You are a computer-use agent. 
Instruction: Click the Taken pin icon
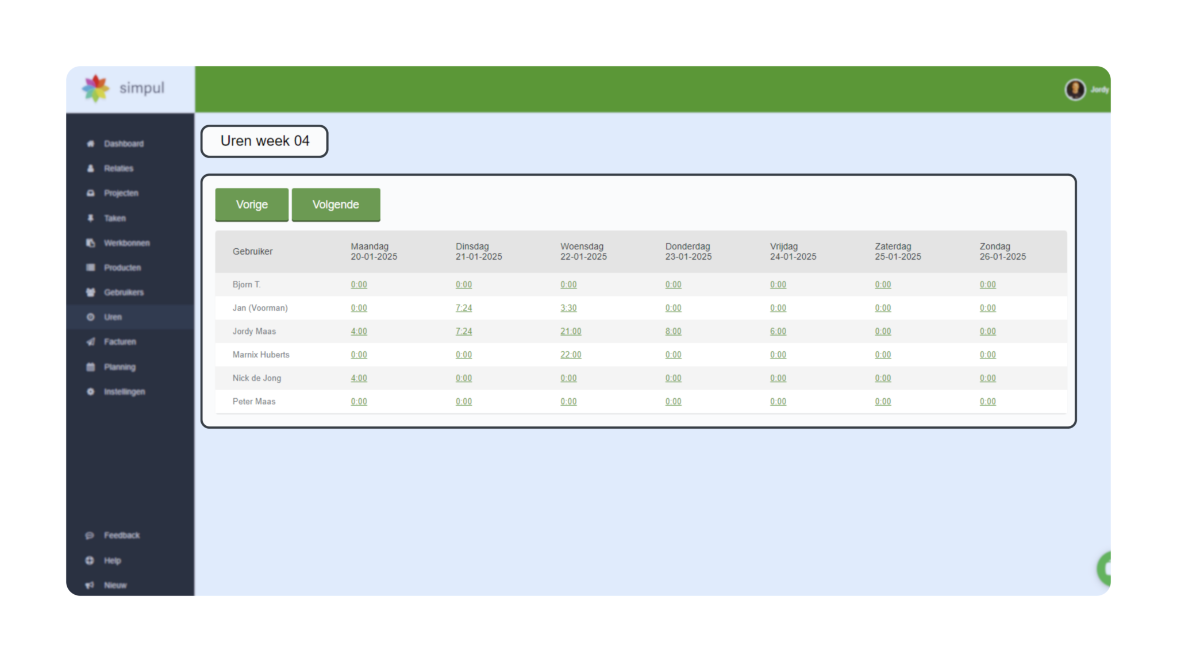(90, 218)
